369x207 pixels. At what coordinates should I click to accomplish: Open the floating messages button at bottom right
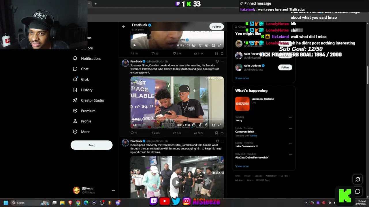click(358, 191)
